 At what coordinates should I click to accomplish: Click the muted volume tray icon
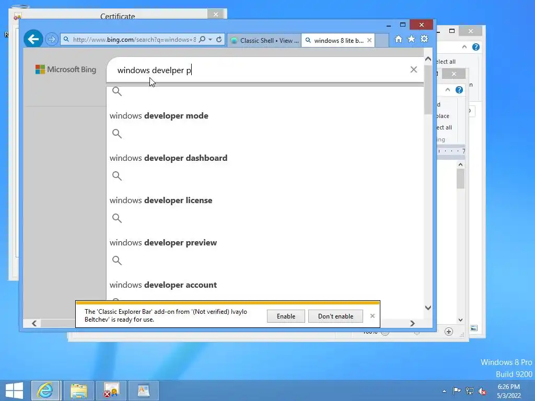click(482, 391)
